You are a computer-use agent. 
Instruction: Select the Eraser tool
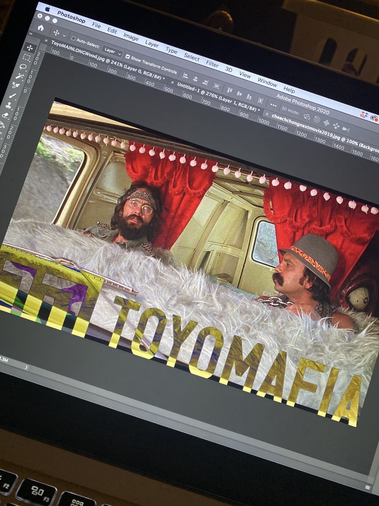[6, 115]
